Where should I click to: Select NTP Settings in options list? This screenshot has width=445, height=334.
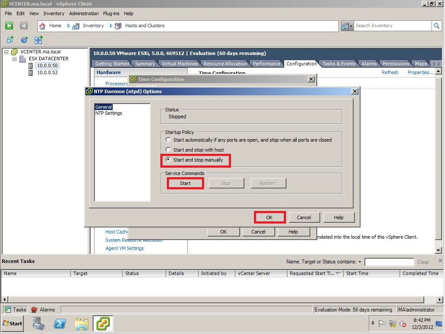point(109,113)
